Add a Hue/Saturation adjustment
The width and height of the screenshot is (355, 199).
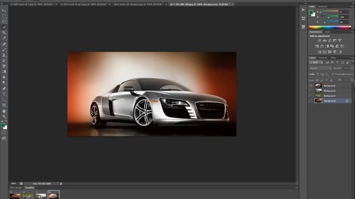click(x=317, y=46)
